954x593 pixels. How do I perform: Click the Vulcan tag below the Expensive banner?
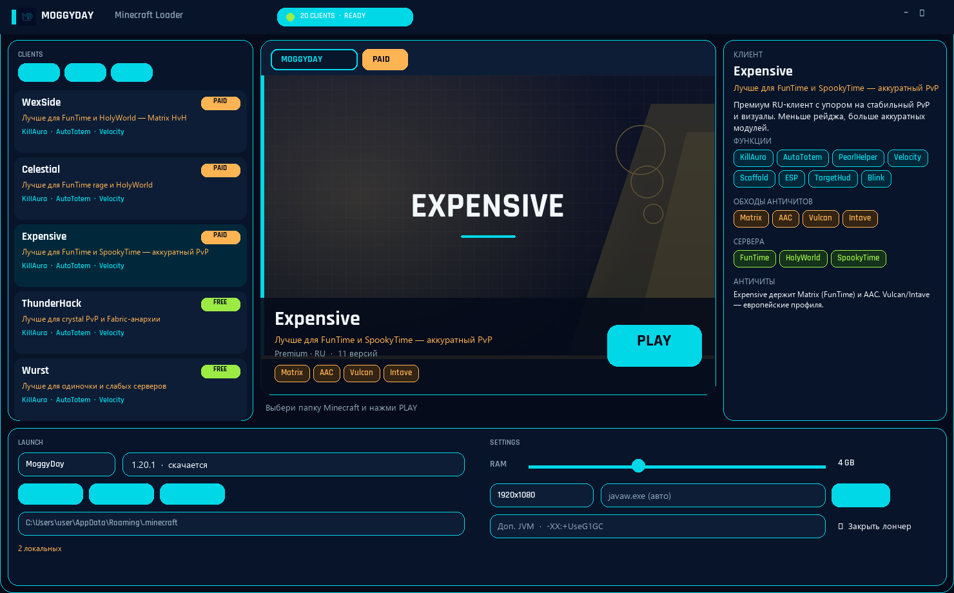tap(362, 373)
